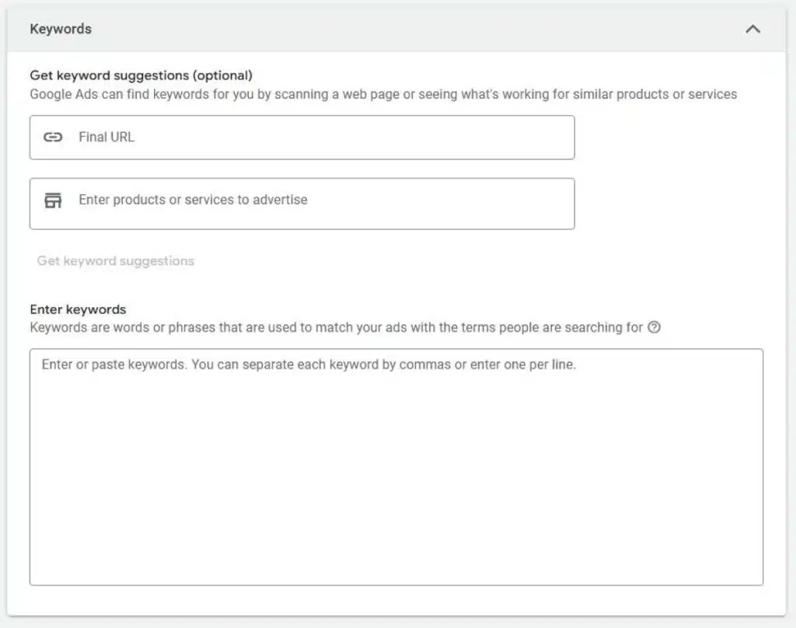Image resolution: width=796 pixels, height=628 pixels.
Task: Click the word "(optional)" in the suggestions heading
Action: (x=222, y=75)
